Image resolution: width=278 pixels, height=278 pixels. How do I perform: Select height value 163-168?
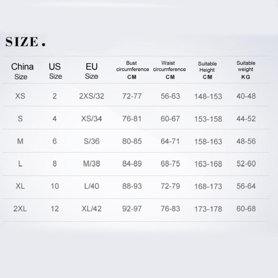(208, 164)
